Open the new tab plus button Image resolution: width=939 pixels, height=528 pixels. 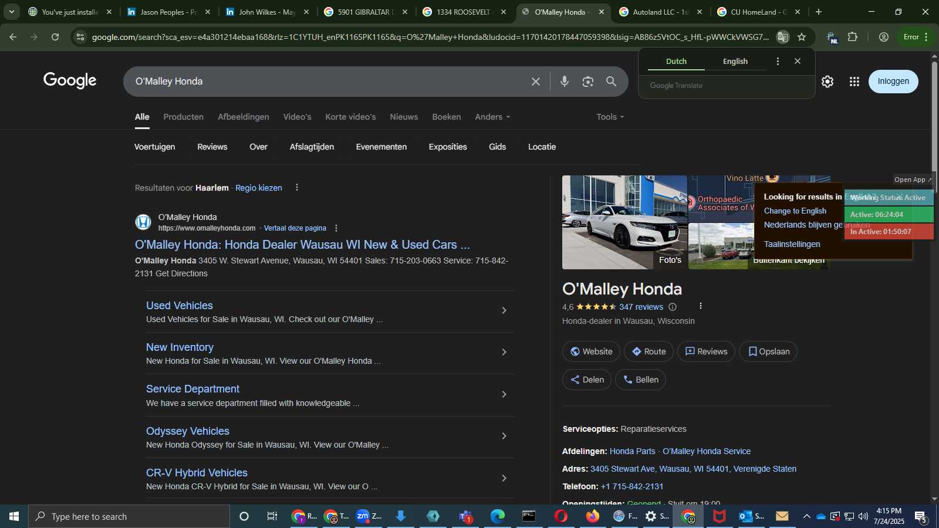pyautogui.click(x=819, y=12)
